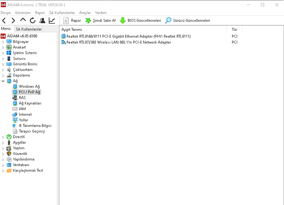Expand the Çokluortam tree node
Image resolution: width=284 pixels, height=205 pixels.
[x=3, y=70]
